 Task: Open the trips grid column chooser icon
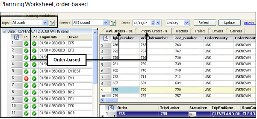point(111,108)
